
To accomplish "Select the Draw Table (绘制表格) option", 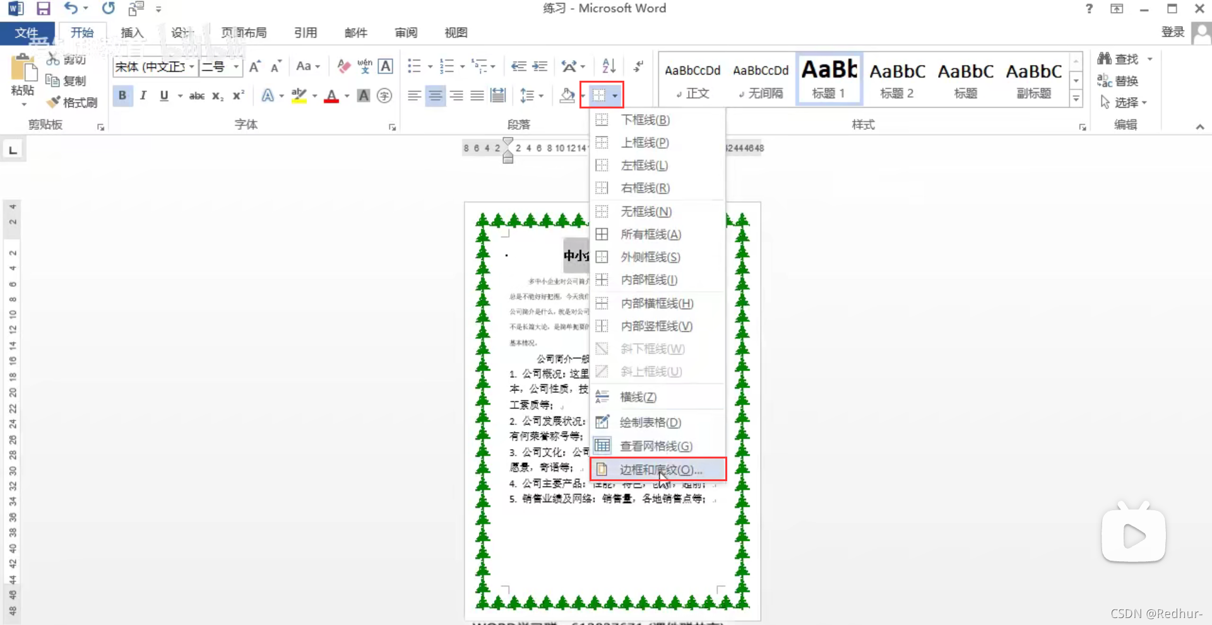I will coord(650,423).
